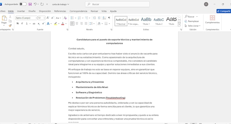Increase paragraph indent
231x124 pixels.
99,18
